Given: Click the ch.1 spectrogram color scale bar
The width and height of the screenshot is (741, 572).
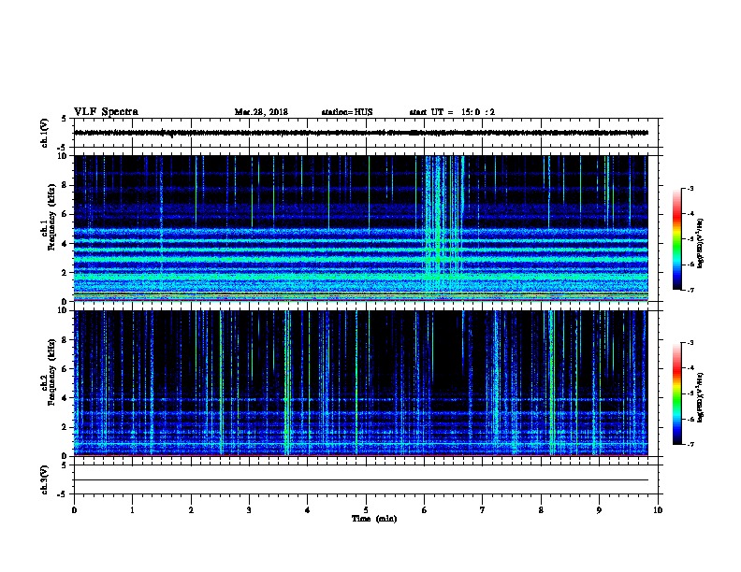Looking at the screenshot, I should [676, 239].
